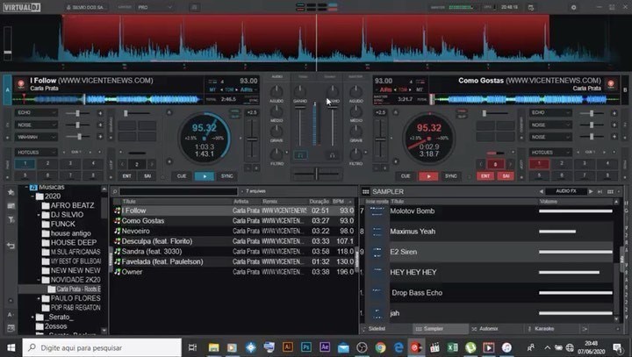Image resolution: width=632 pixels, height=357 pixels.
Task: Click plus button beside deck A ECHO slider
Action: (100, 113)
